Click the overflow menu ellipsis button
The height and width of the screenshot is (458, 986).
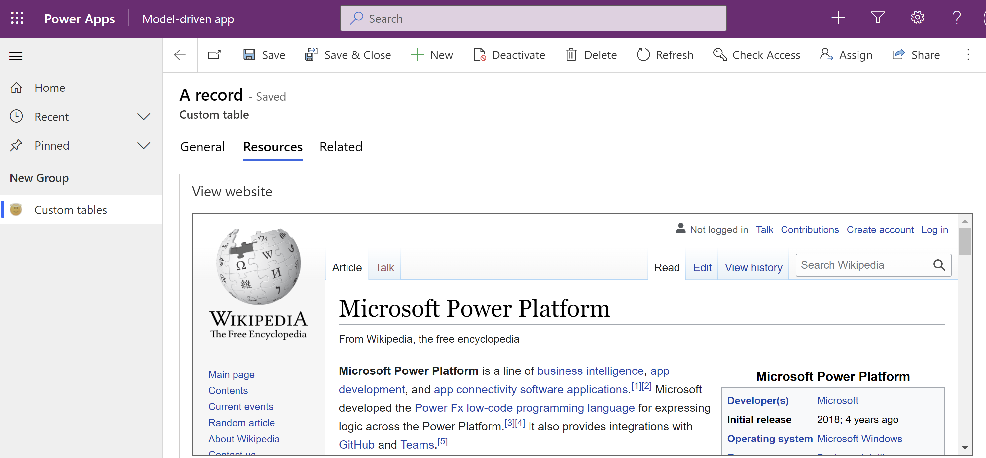coord(968,55)
